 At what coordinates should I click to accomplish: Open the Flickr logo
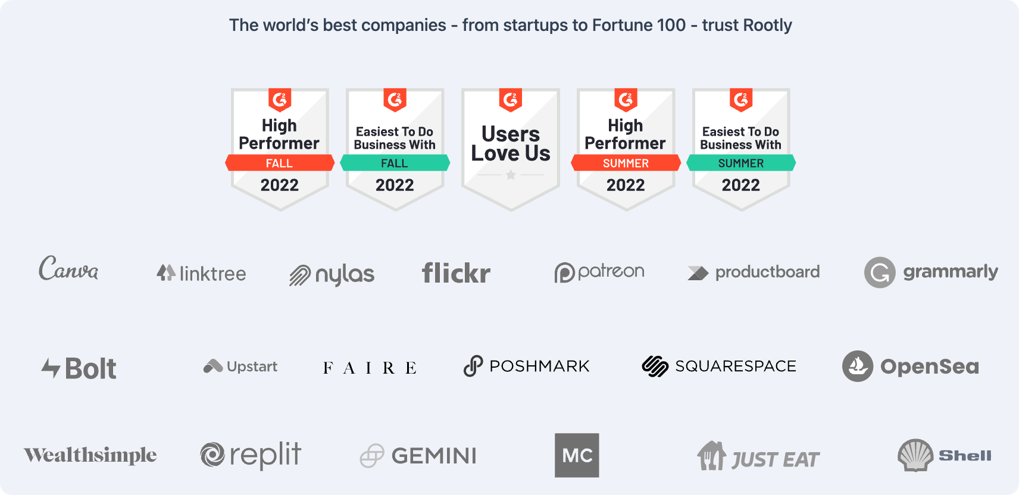tap(456, 273)
